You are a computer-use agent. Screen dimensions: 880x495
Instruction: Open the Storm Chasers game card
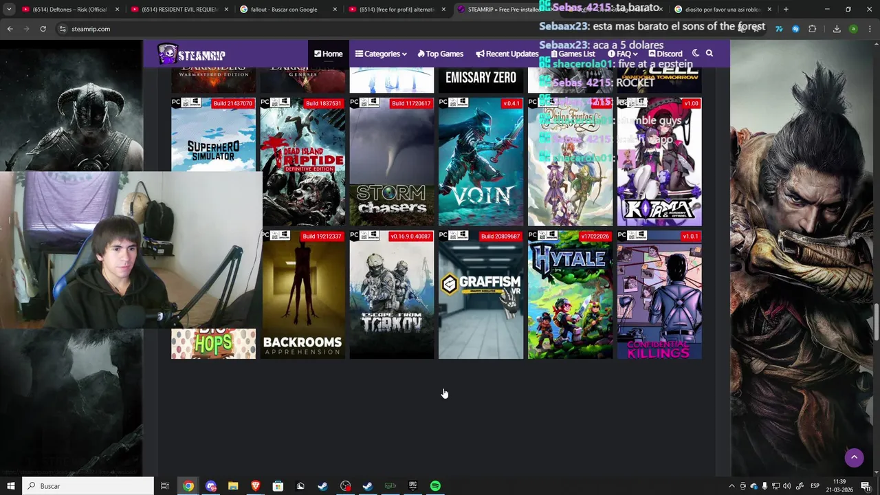click(392, 162)
